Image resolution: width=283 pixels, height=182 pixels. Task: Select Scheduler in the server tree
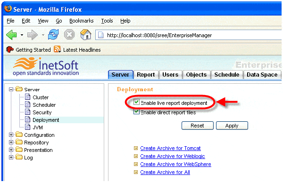44,105
